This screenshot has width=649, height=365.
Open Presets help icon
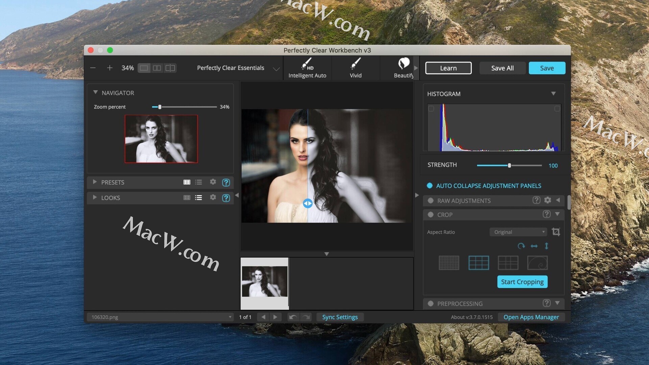(x=226, y=182)
